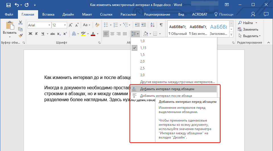The image size is (273, 151).
Task: Choose Другие варианты междустрочных интервалов option
Action: click(x=177, y=82)
